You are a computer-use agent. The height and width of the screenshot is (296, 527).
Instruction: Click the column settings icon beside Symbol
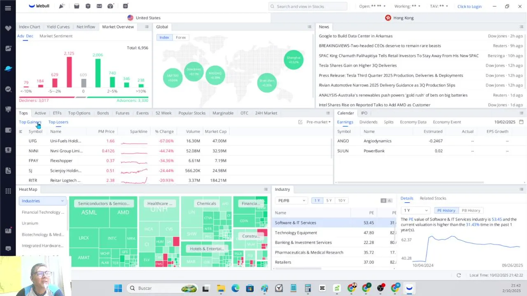point(21,132)
